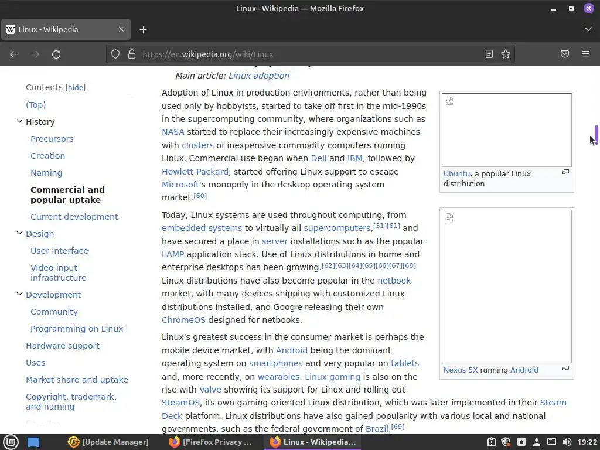Open the Linux Mint start menu

tap(11, 442)
